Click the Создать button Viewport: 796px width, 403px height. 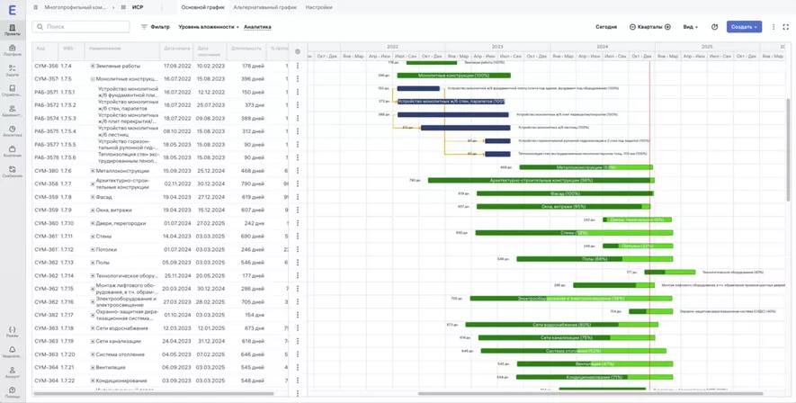tap(744, 27)
